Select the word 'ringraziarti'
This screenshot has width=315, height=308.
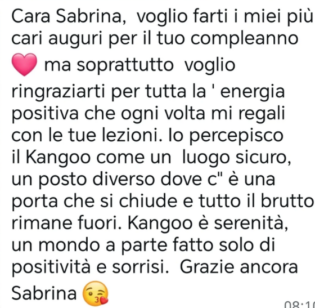(58, 92)
